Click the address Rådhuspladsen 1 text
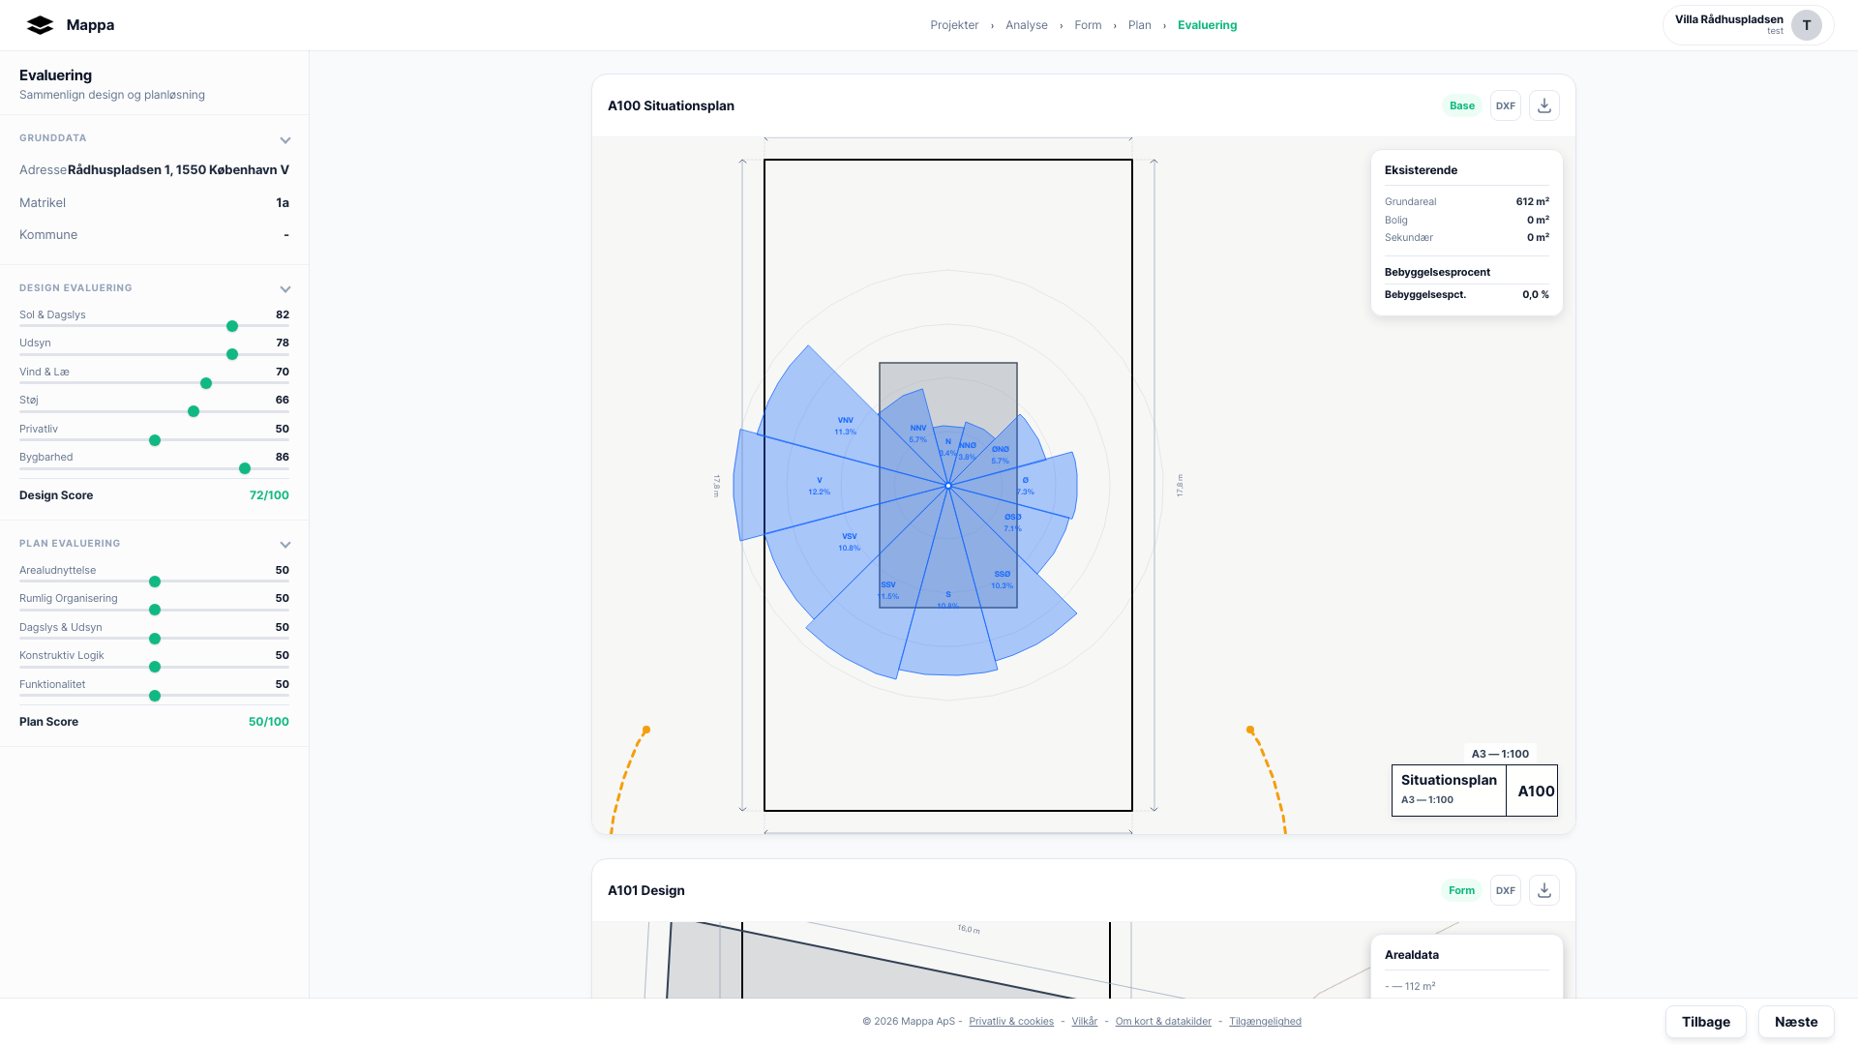This screenshot has height=1045, width=1858. 178,170
